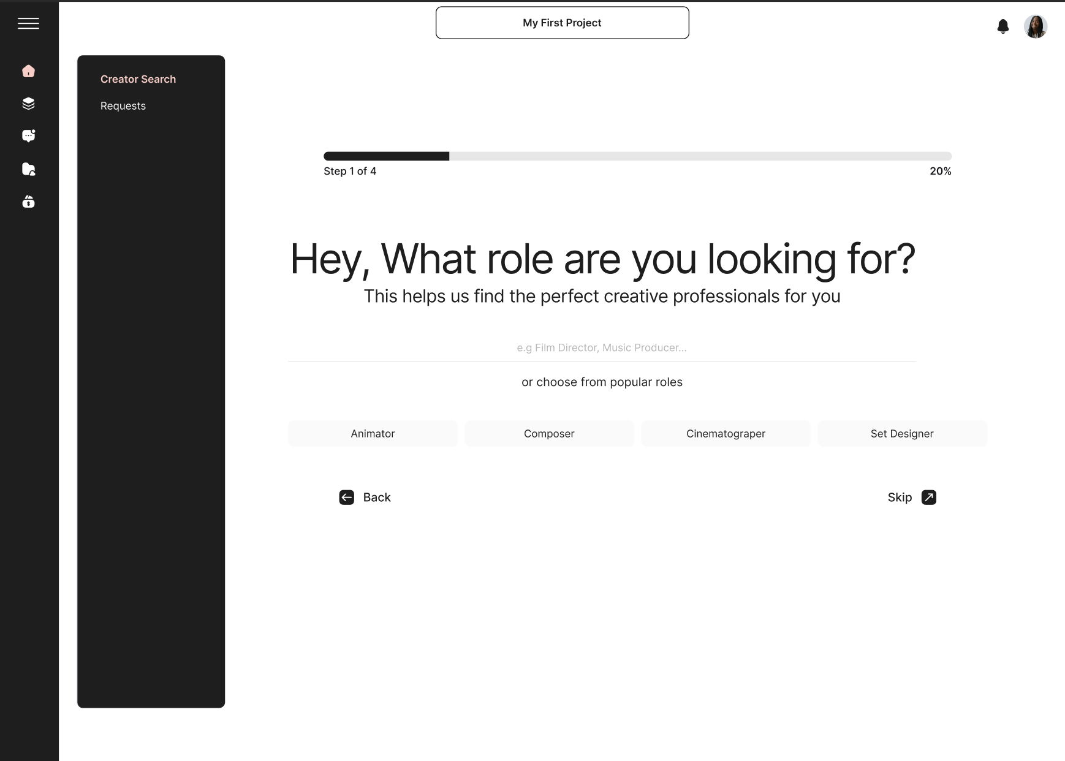Pick the Composer role

[x=549, y=433]
